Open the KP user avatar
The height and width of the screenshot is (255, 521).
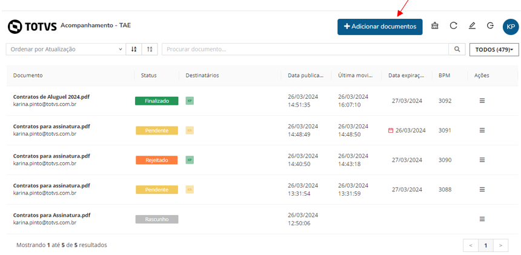[x=511, y=27]
